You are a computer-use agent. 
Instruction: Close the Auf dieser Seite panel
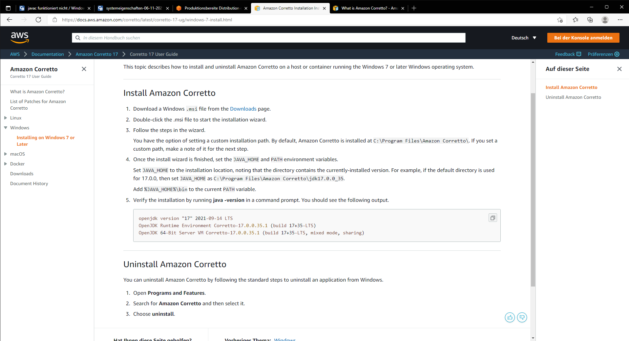(x=619, y=69)
